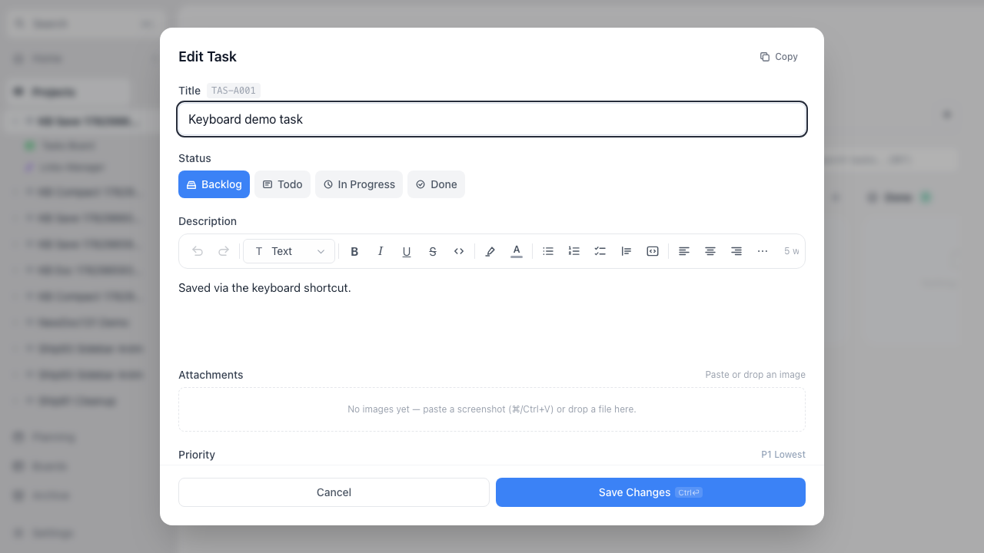The width and height of the screenshot is (984, 553).
Task: Toggle bold formatting
Action: pos(354,251)
